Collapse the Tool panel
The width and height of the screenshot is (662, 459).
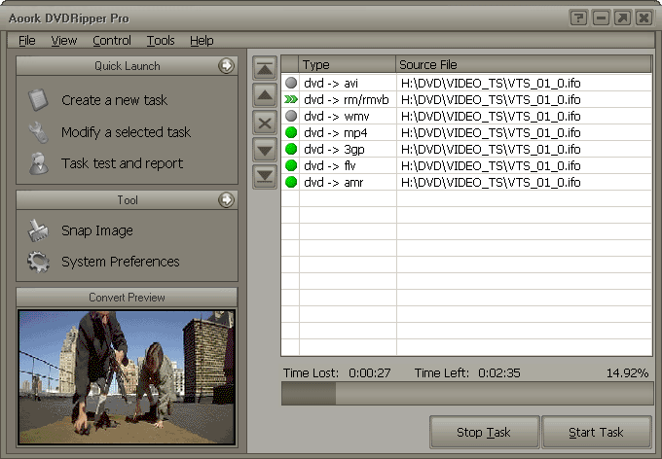pyautogui.click(x=226, y=199)
